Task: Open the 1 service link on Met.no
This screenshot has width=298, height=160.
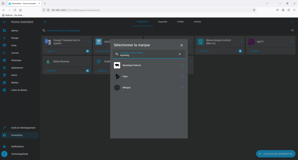Action: click(204, 51)
